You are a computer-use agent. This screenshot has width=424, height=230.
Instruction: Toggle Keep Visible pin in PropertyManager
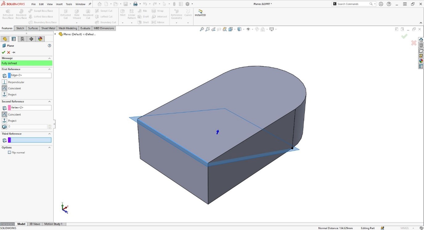(x=13, y=52)
